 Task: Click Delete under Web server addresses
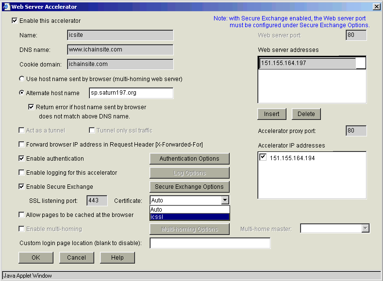click(306, 114)
